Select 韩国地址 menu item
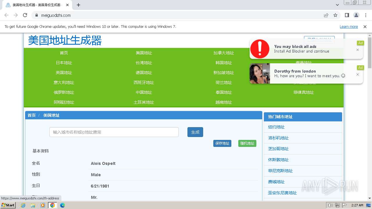Viewport: 372px width, 209px height. (224, 63)
